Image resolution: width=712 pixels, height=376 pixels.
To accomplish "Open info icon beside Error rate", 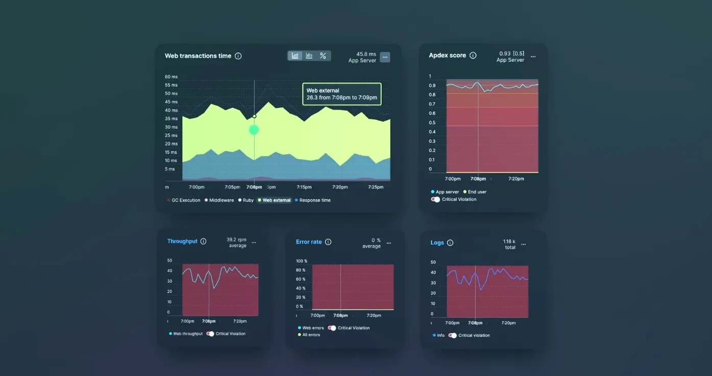I will coord(328,242).
